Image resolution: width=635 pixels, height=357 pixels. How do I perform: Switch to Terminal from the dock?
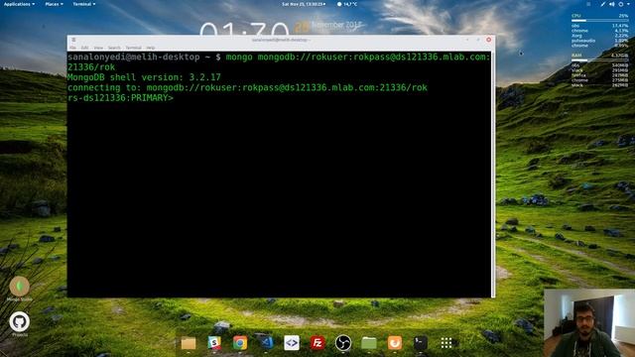click(x=421, y=343)
